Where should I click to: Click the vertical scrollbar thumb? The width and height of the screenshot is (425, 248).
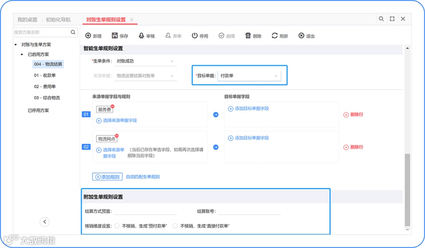point(407,189)
